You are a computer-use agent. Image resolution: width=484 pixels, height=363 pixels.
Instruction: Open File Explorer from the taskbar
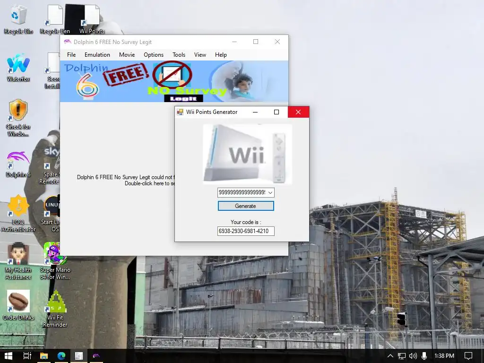[x=44, y=356]
